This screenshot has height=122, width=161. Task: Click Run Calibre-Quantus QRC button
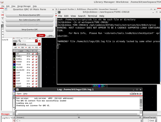(x=29, y=20)
